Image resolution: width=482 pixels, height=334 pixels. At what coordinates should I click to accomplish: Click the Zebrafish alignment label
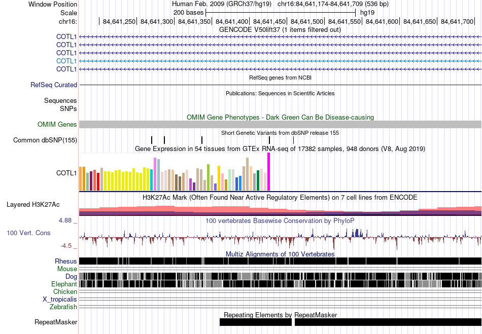tap(63, 307)
